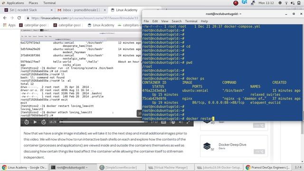Go forward in Chrome
The image size is (304, 171).
click(12, 18)
